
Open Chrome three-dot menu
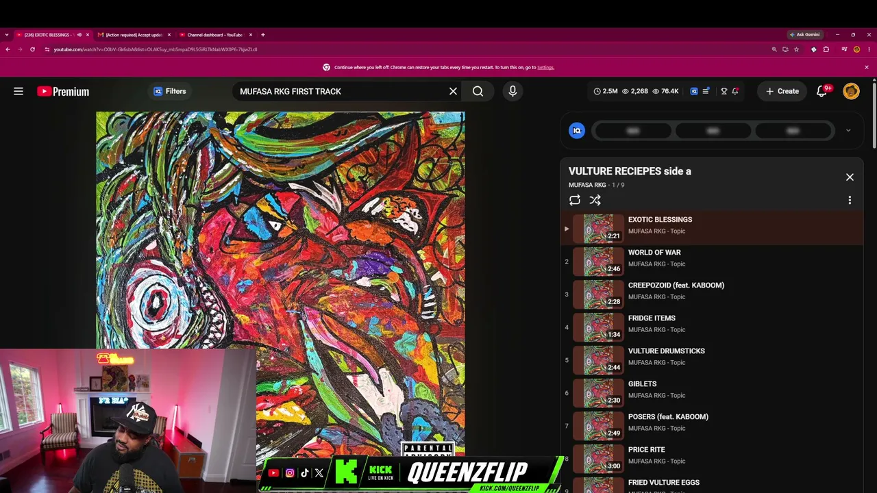pyautogui.click(x=868, y=49)
